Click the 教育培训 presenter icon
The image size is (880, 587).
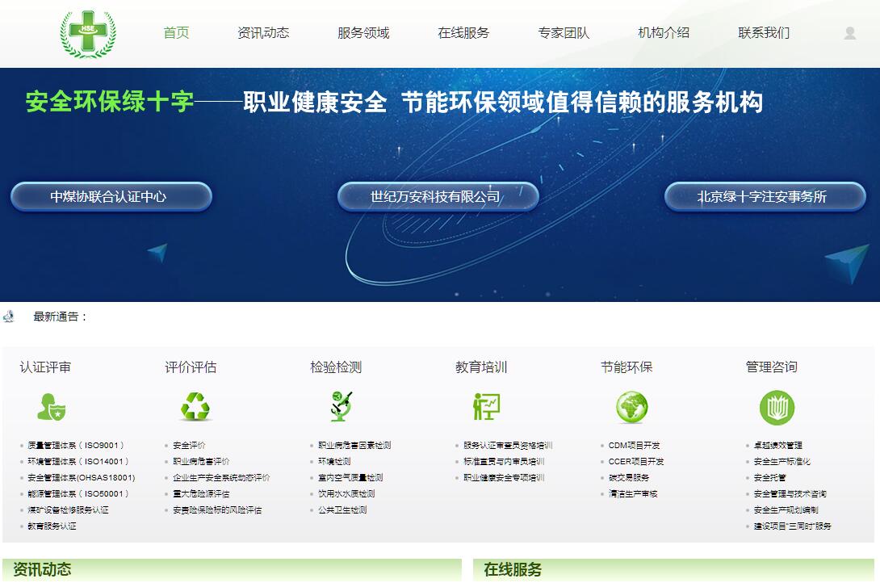tap(486, 407)
